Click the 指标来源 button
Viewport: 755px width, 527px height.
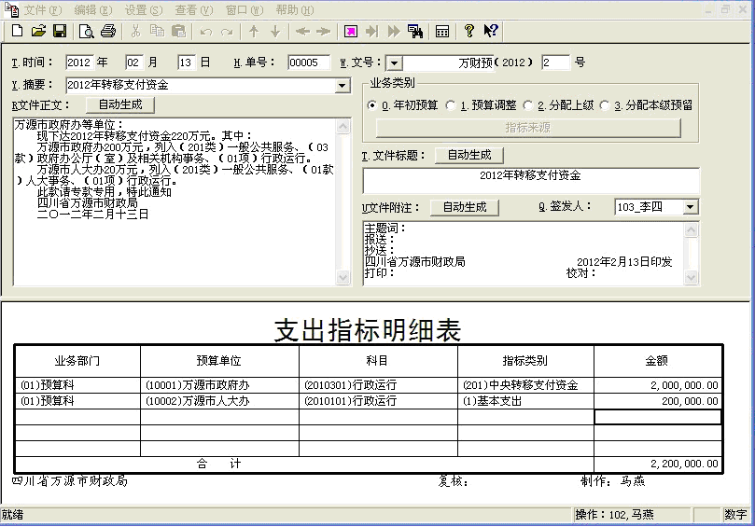point(528,128)
